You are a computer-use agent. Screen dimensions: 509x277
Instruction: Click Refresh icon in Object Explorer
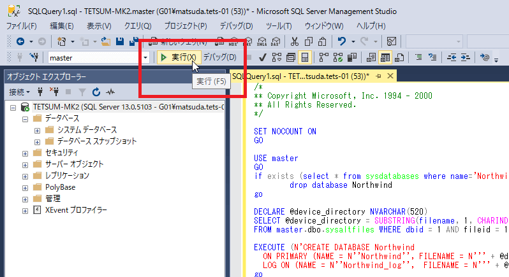point(96,92)
